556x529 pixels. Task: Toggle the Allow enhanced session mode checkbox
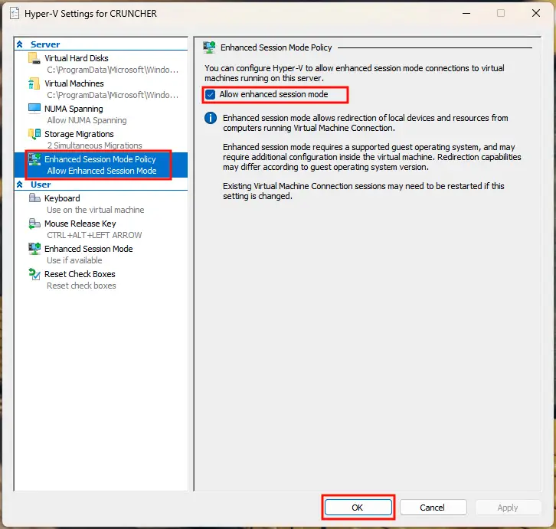[x=211, y=95]
